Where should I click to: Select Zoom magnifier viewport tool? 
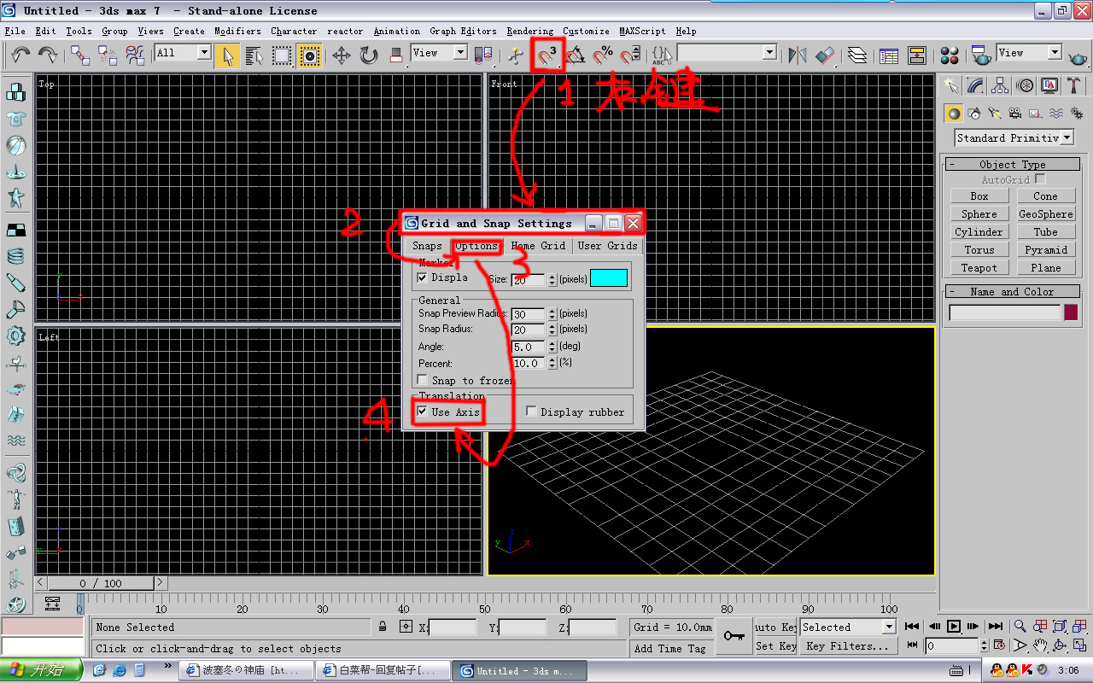tap(1020, 627)
